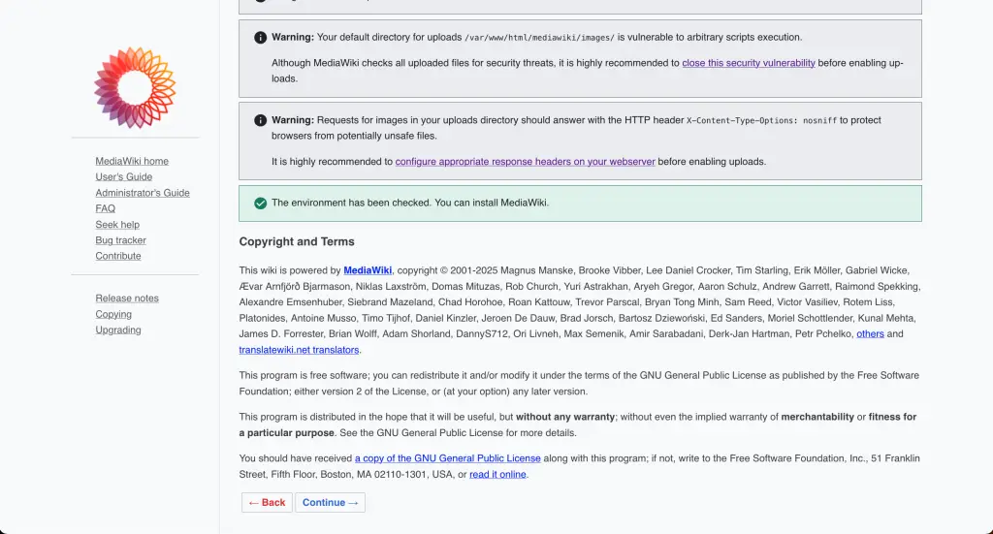Click the HTTP header warning info icon
Image resolution: width=993 pixels, height=534 pixels.
[x=260, y=120]
